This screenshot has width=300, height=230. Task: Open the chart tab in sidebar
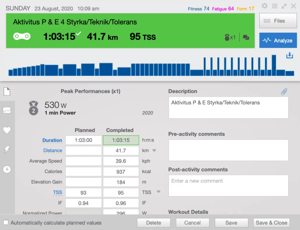click(x=7, y=110)
